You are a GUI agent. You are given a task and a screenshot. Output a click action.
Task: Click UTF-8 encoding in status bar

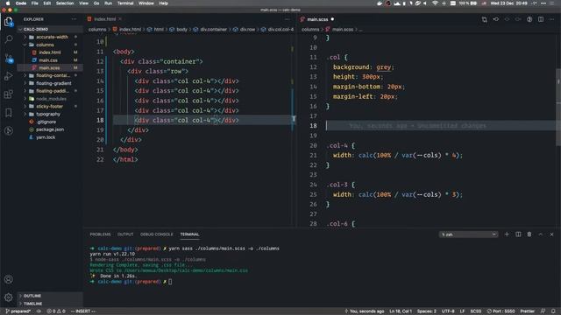[x=448, y=311]
